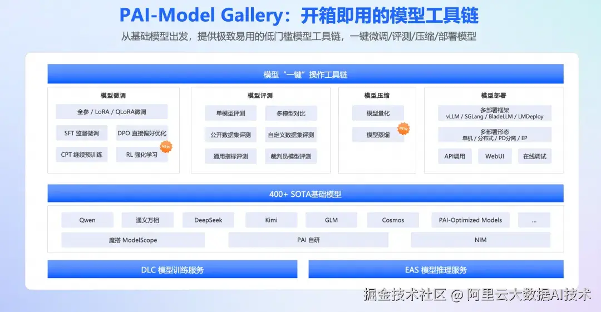Select the 公开数据集评测 box
This screenshot has width=601, height=312.
(230, 135)
